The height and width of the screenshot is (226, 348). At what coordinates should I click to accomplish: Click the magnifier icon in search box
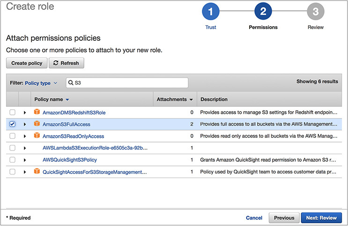(x=71, y=83)
